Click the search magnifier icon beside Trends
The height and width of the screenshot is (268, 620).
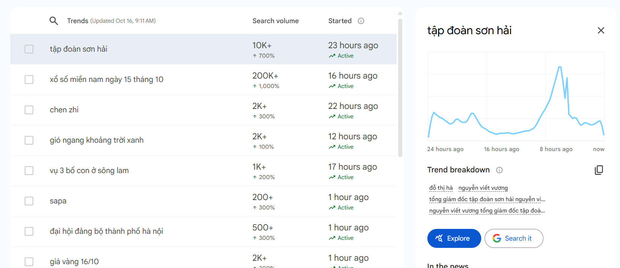click(54, 21)
